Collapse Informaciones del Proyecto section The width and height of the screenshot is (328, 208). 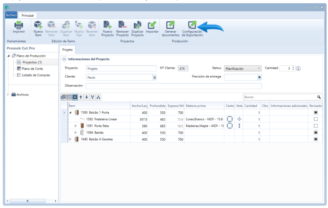64,59
